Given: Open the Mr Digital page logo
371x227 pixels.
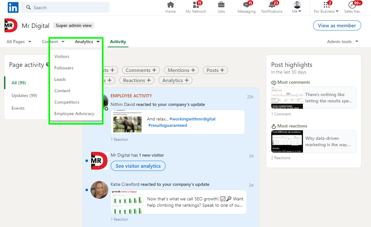Looking at the screenshot, I should point(10,25).
